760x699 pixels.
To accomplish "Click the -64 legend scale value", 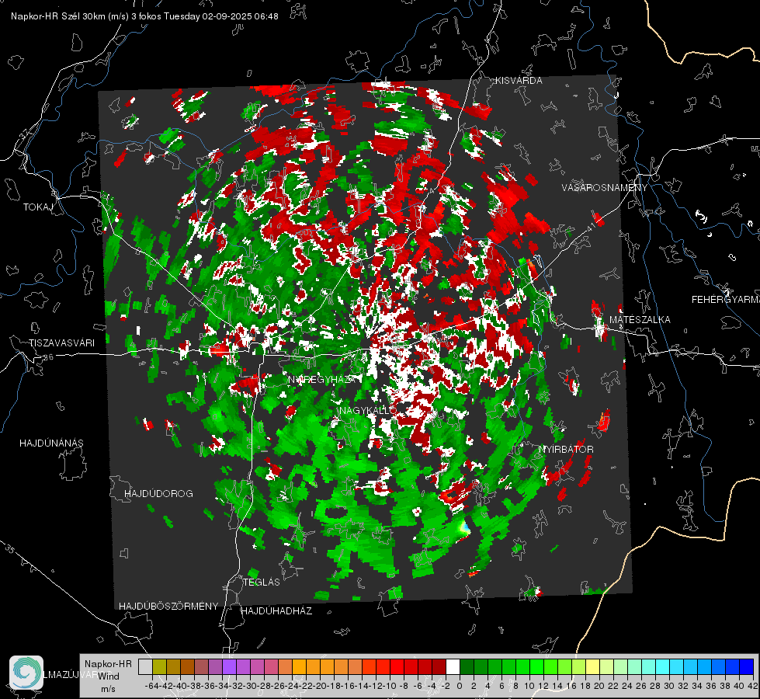I will coord(152,686).
